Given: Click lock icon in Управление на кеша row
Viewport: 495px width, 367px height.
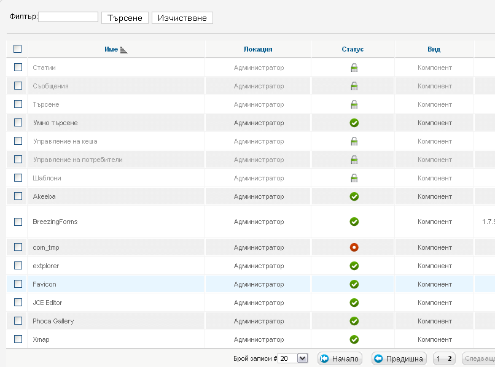Looking at the screenshot, I should coord(354,141).
